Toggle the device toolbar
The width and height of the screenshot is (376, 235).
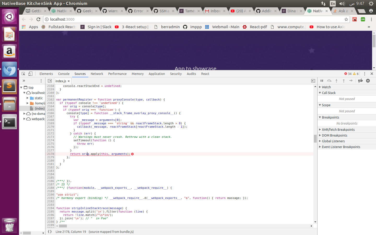click(30, 74)
